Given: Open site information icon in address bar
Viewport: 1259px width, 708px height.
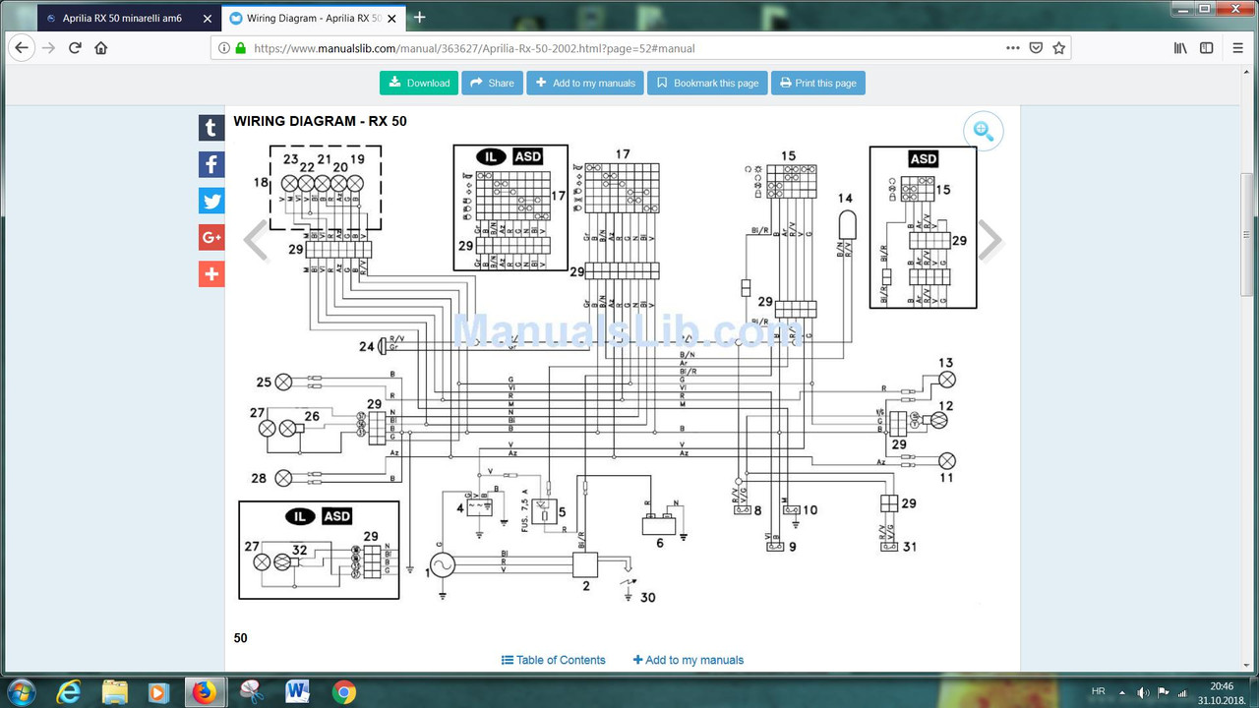Looking at the screenshot, I should point(224,47).
